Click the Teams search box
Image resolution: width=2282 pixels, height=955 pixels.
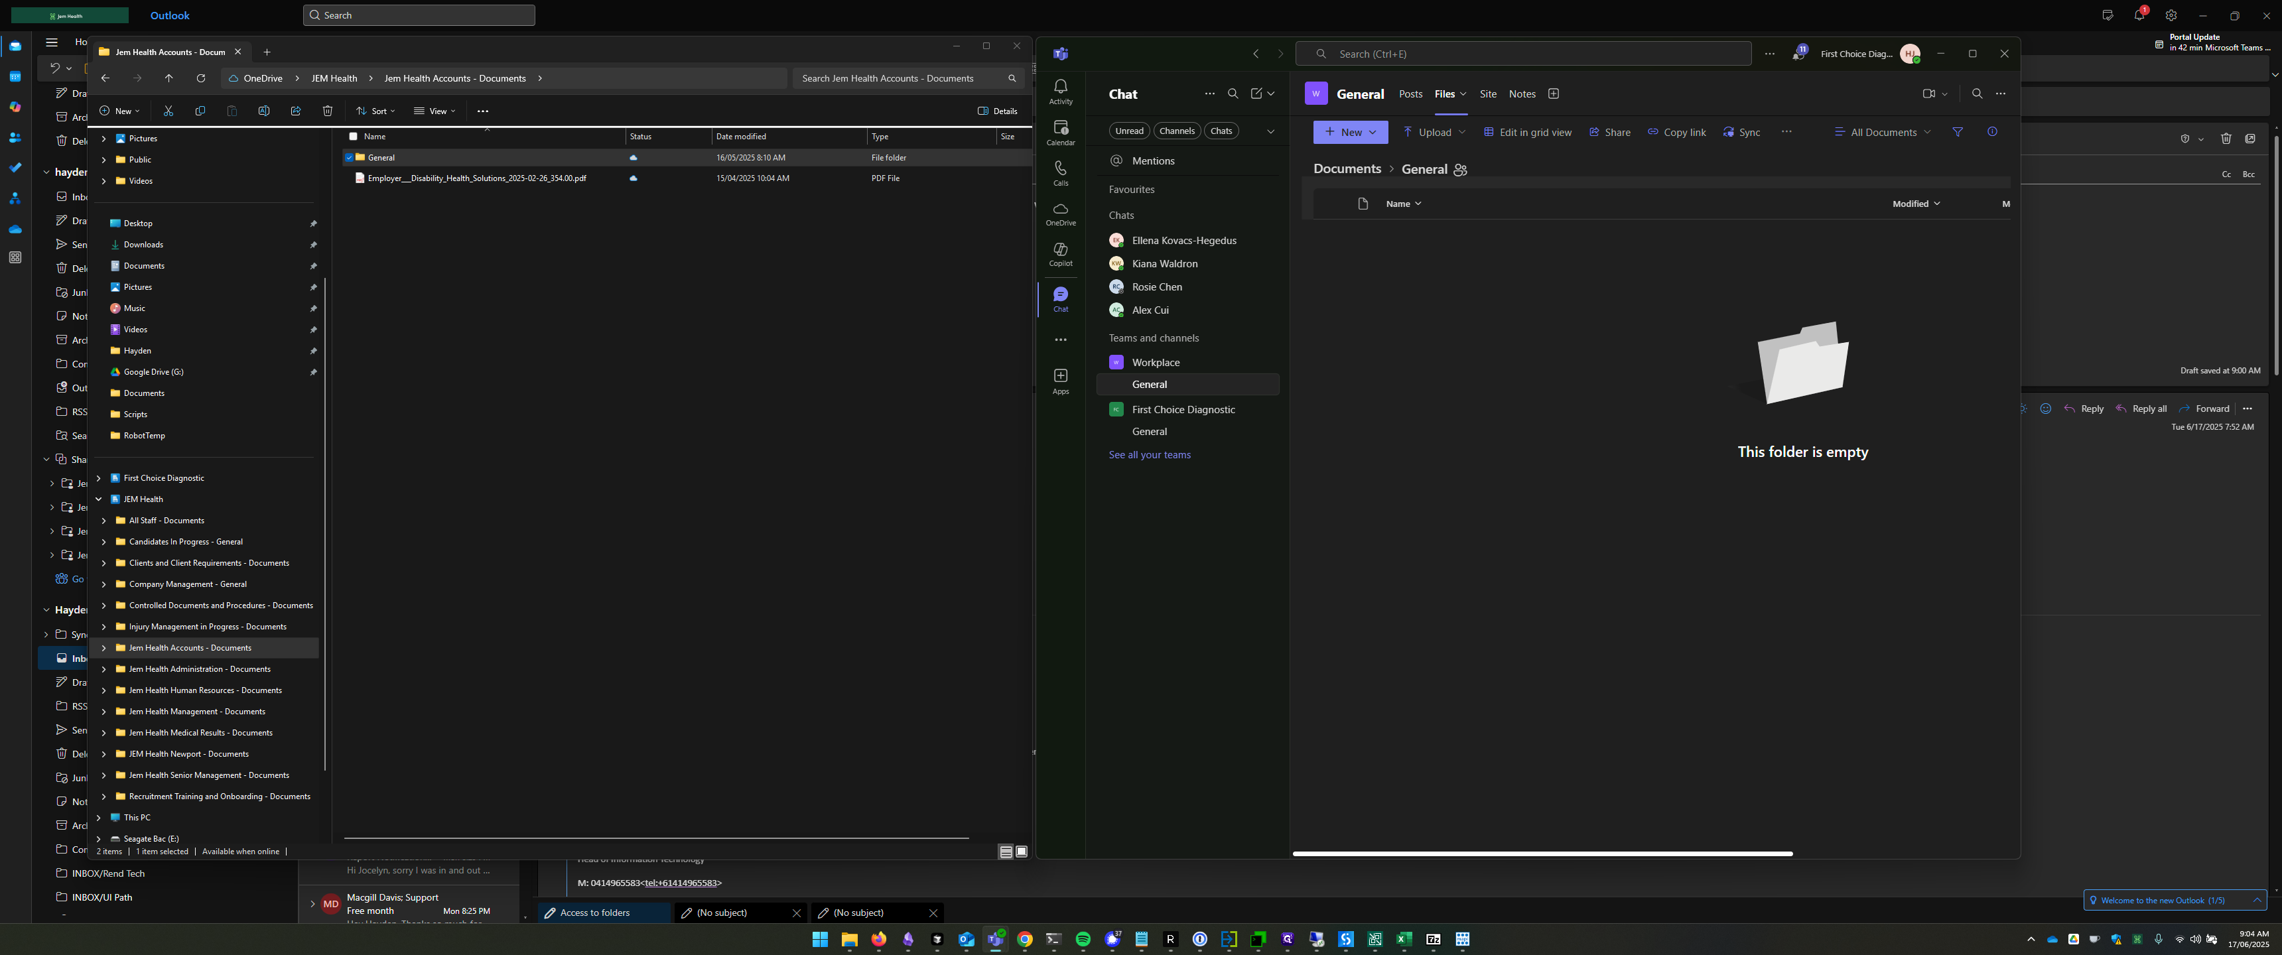point(1523,53)
